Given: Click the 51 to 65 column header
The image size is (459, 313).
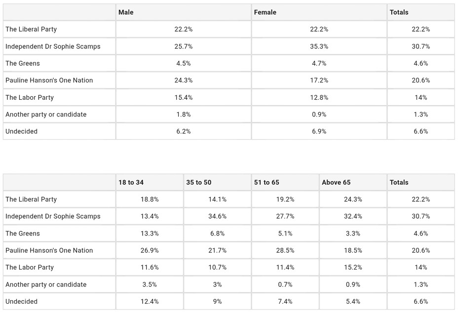Looking at the screenshot, I should [x=267, y=182].
